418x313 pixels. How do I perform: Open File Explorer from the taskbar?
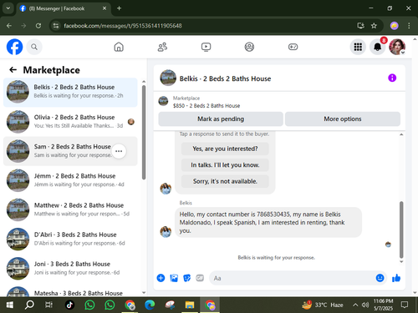coord(190,305)
